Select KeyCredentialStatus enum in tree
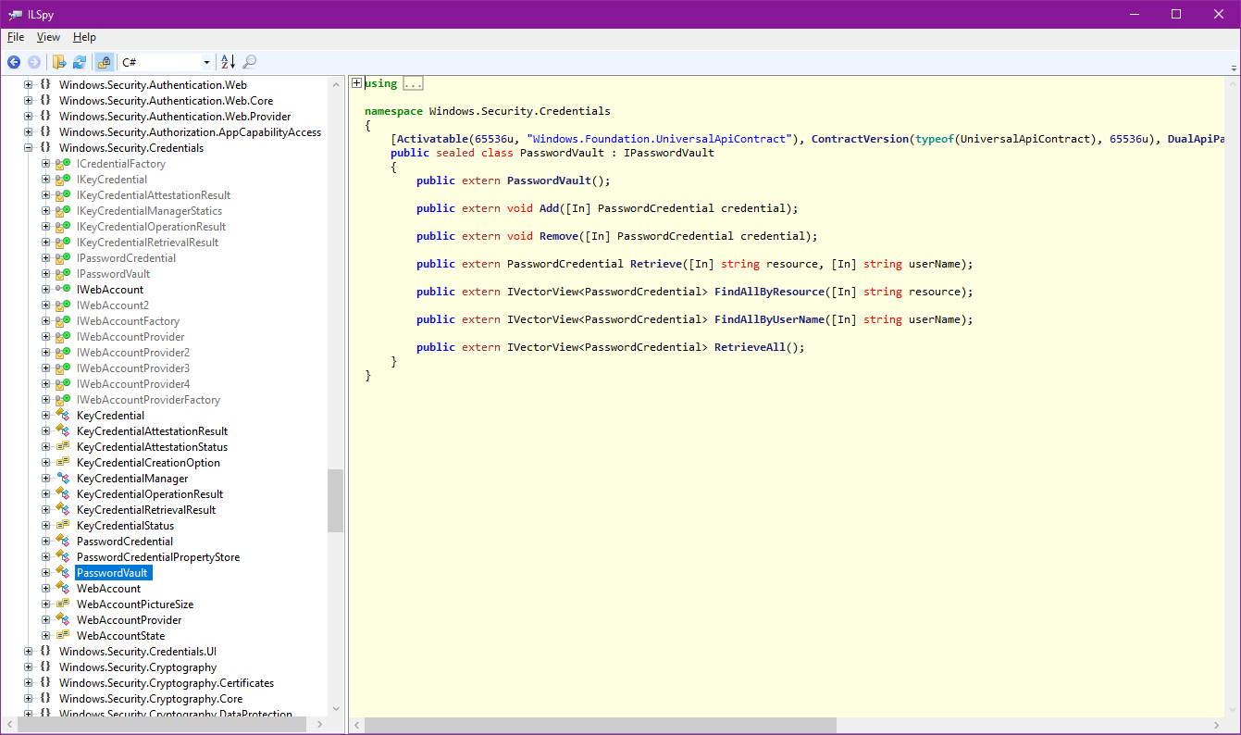This screenshot has height=735, width=1241. point(125,526)
